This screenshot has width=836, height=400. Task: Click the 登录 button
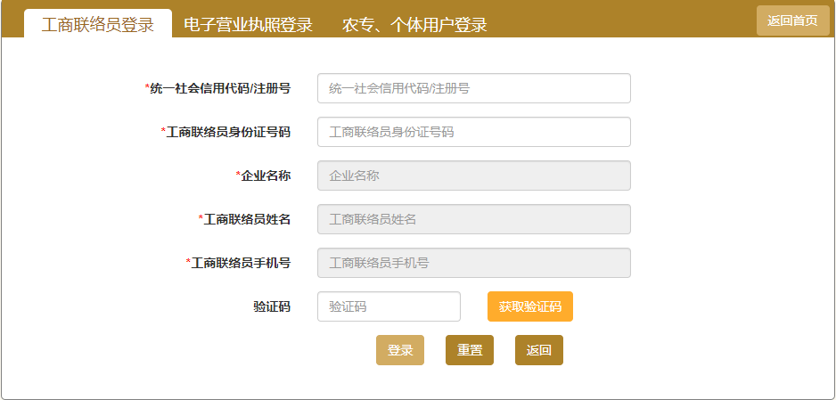(x=400, y=350)
